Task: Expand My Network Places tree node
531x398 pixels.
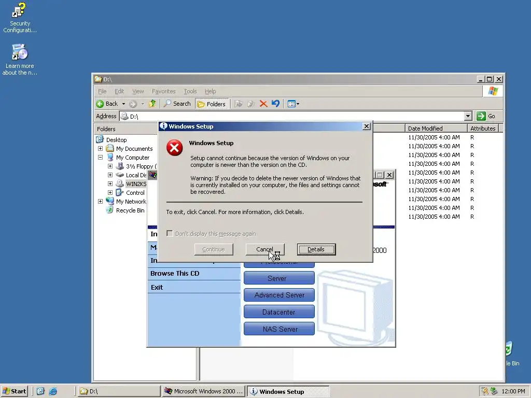Action: click(x=100, y=202)
